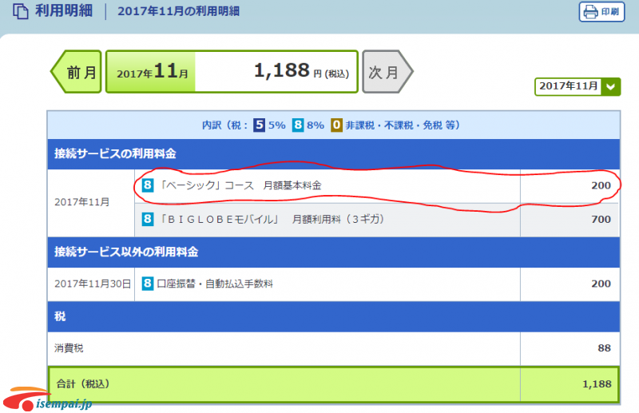Select 「ベーシック」コース 月額基本料金 text
639x413 pixels.
pos(239,185)
